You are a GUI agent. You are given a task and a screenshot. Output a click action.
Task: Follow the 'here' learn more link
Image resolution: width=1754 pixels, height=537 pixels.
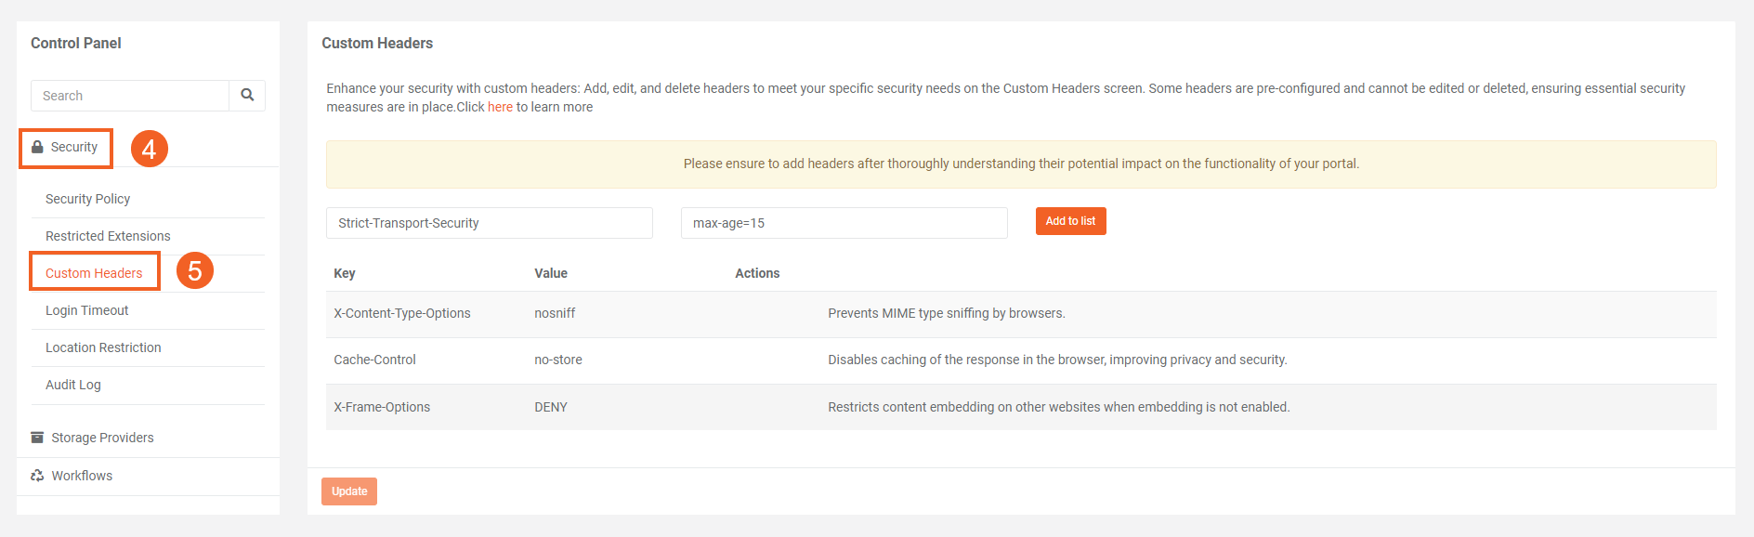point(500,107)
